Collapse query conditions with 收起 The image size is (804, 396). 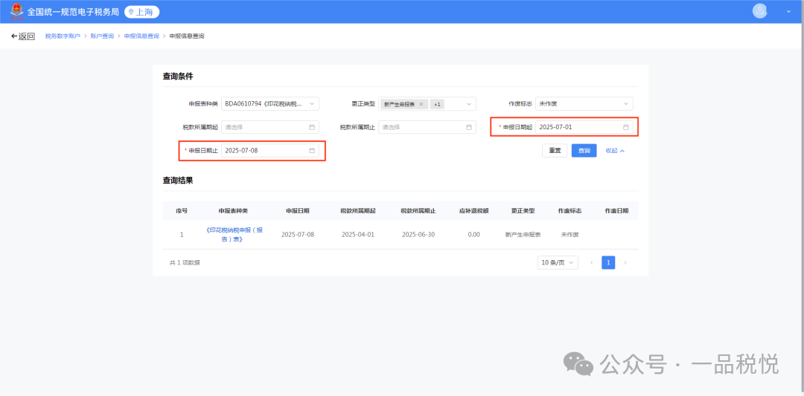[x=614, y=151]
